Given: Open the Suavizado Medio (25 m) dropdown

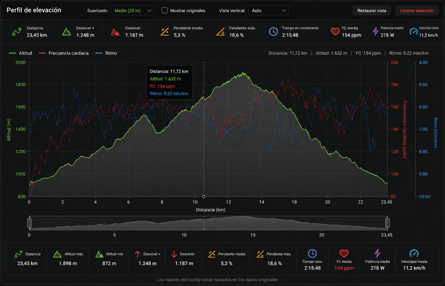Looking at the screenshot, I should [133, 10].
